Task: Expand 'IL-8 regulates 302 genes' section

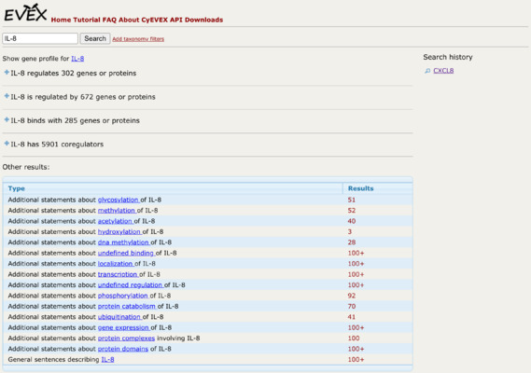Action: point(7,73)
